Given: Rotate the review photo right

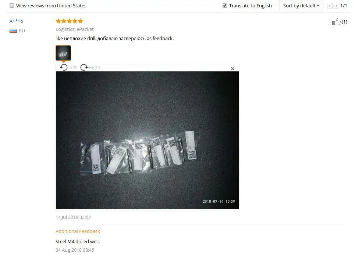Looking at the screenshot, I should coord(84,67).
